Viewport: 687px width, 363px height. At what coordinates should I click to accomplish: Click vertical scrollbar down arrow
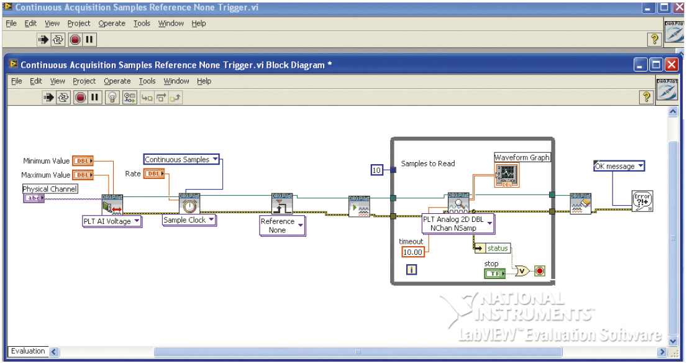click(x=673, y=341)
